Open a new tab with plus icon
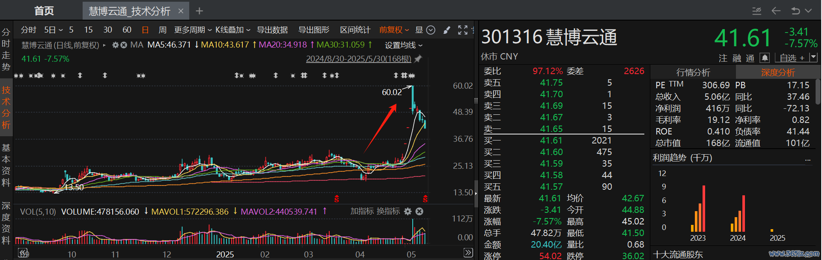 [x=200, y=11]
